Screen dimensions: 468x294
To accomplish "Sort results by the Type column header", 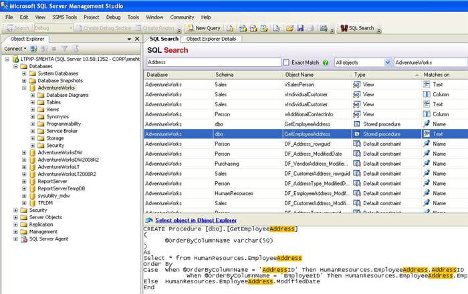I will [386, 75].
